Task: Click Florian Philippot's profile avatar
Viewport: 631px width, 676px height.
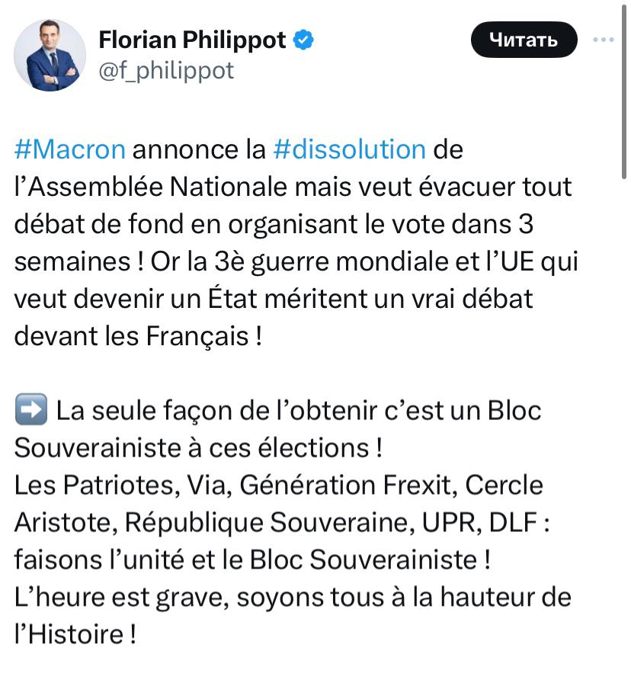Action: tap(50, 55)
